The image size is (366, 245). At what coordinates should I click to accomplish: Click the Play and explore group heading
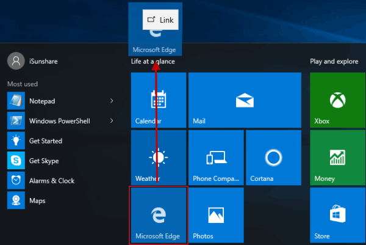(x=334, y=61)
